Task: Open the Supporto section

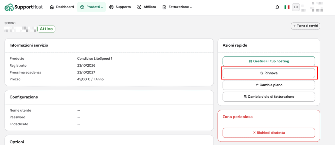Action: [120, 7]
